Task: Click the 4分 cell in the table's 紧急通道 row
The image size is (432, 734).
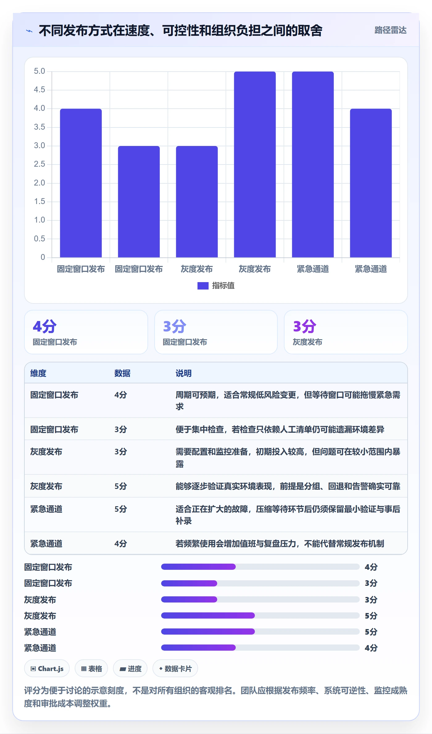Action: 121,544
